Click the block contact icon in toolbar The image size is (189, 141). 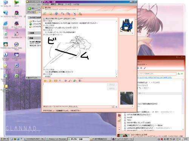point(80,14)
